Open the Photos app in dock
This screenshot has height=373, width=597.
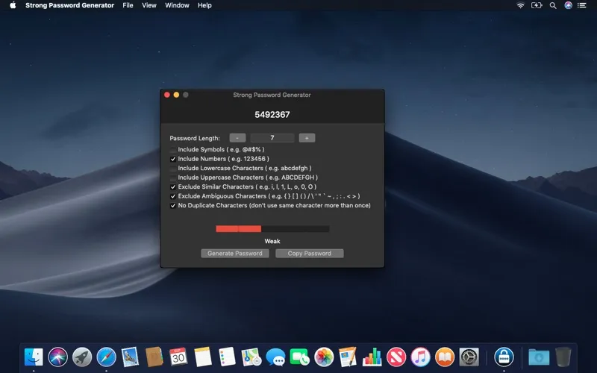[x=323, y=357]
